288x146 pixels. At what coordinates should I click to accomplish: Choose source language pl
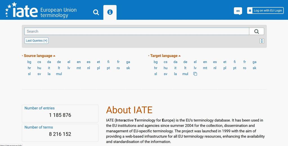tap(98, 68)
